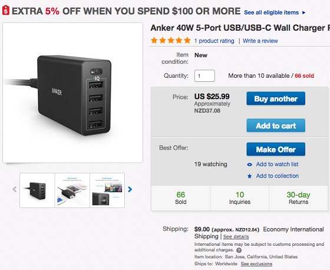Select the first charger thumbnail
This screenshot has height=270, width=330.
37,190
